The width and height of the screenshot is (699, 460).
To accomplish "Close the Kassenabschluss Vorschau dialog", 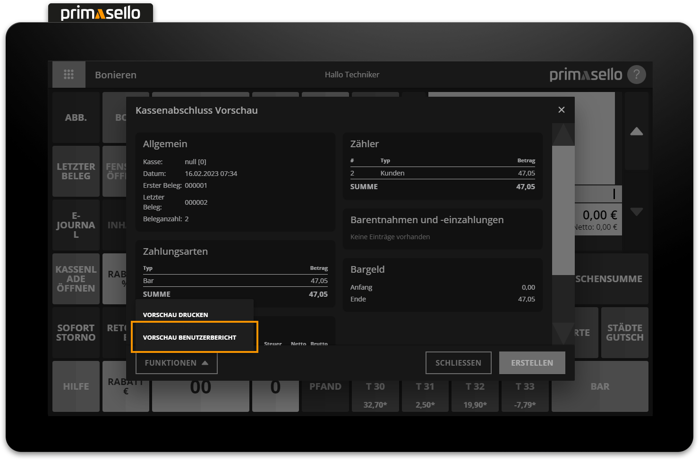I will (x=561, y=110).
